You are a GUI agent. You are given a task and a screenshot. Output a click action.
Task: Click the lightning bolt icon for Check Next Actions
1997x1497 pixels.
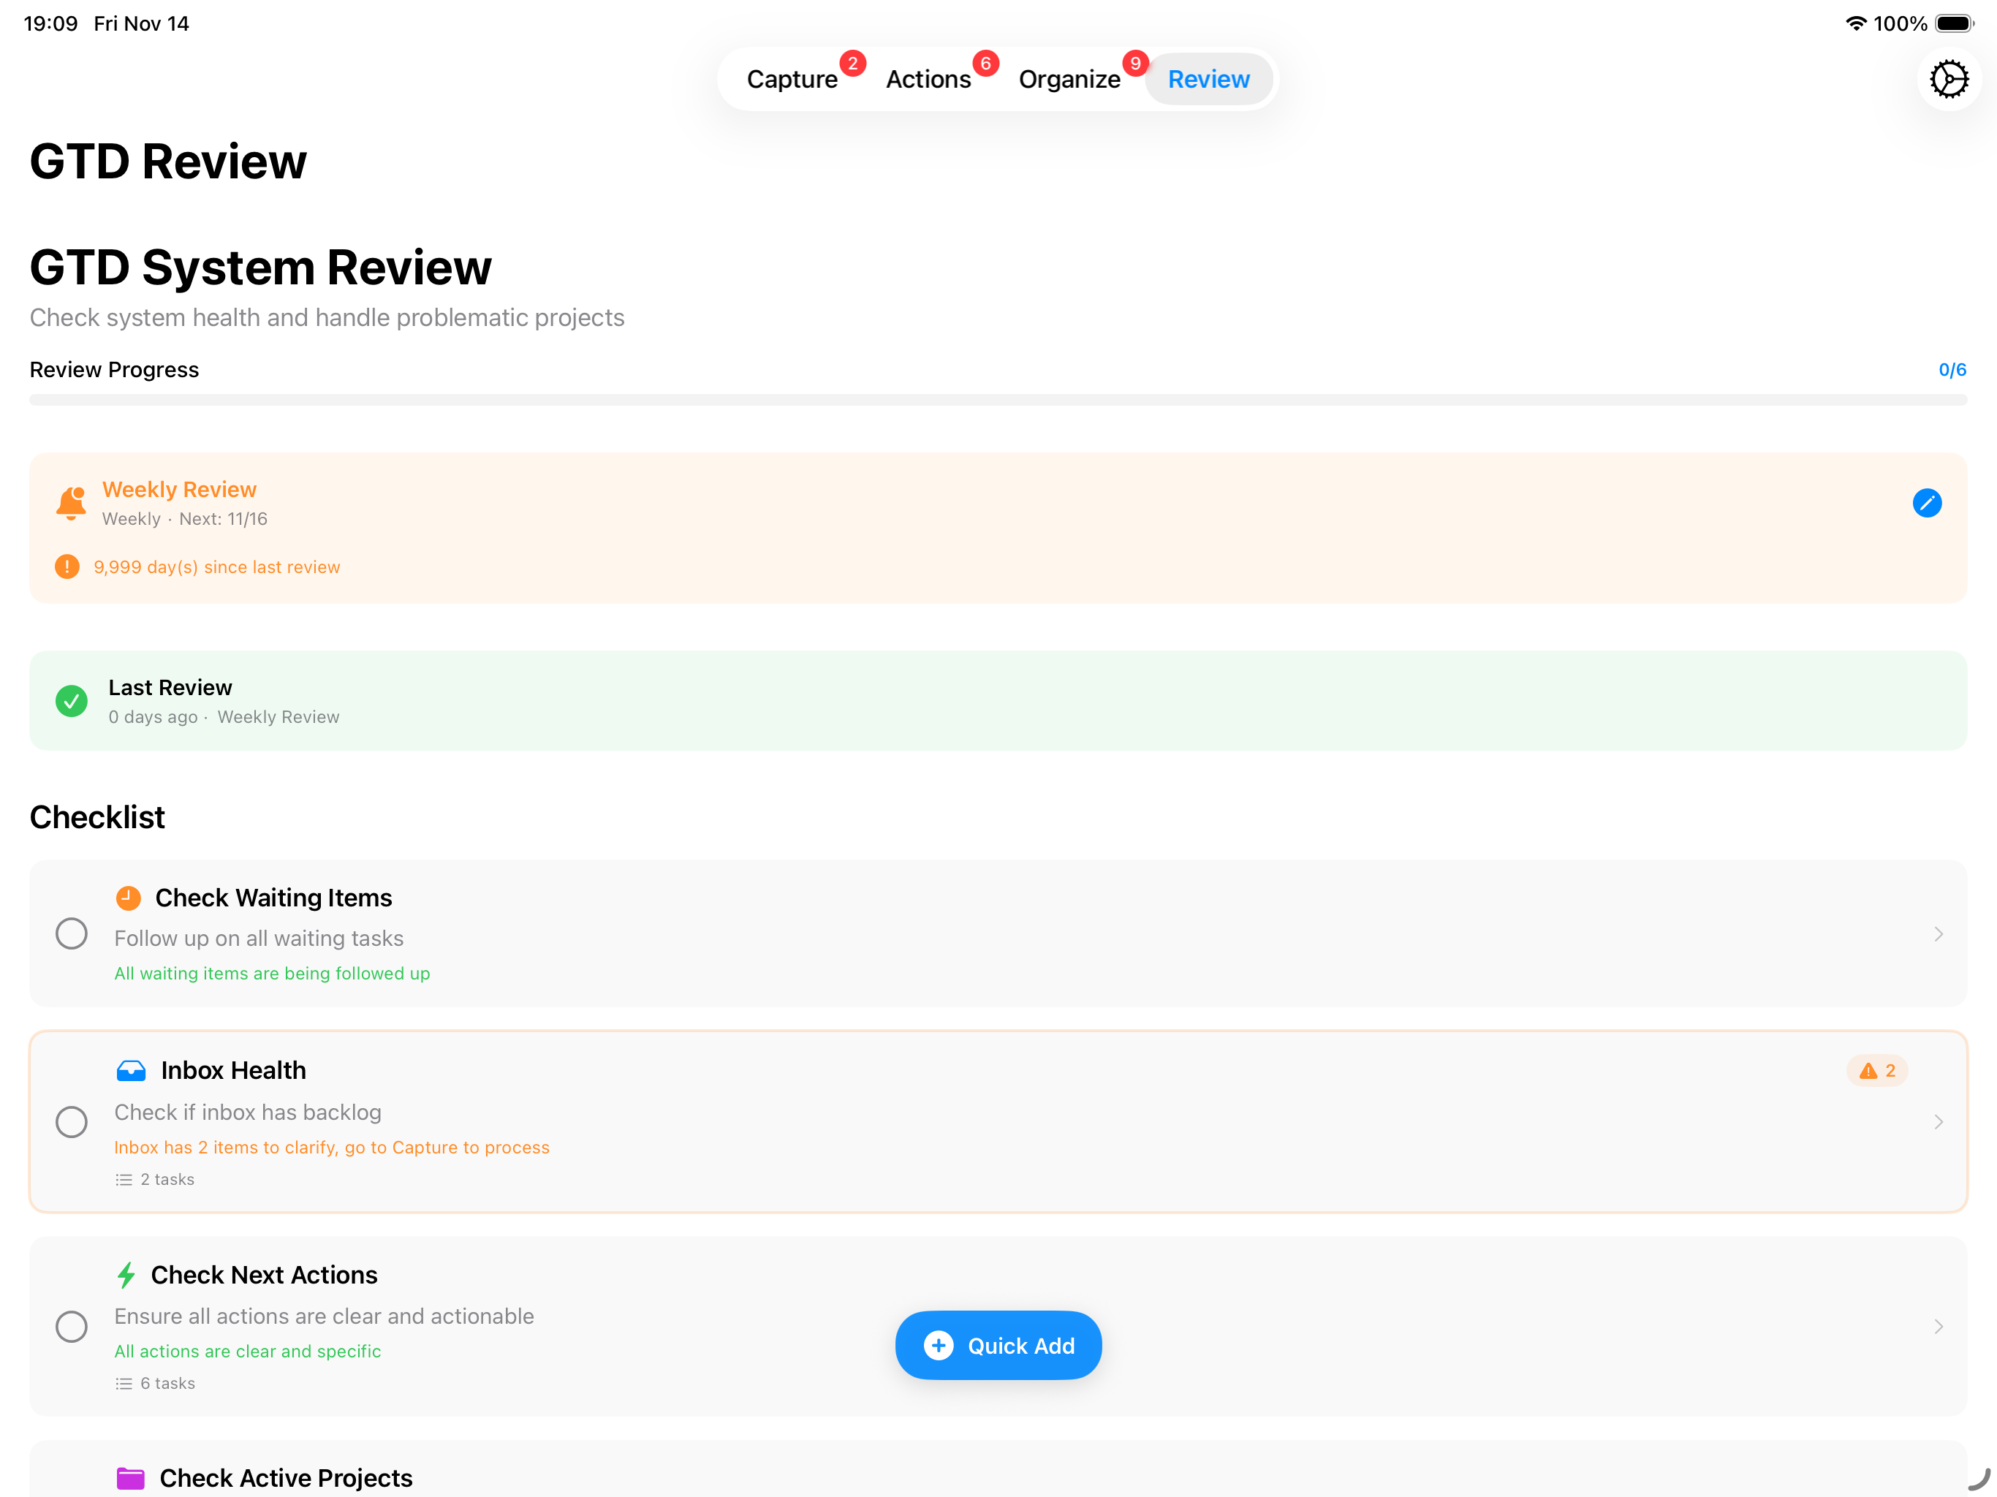tap(126, 1275)
